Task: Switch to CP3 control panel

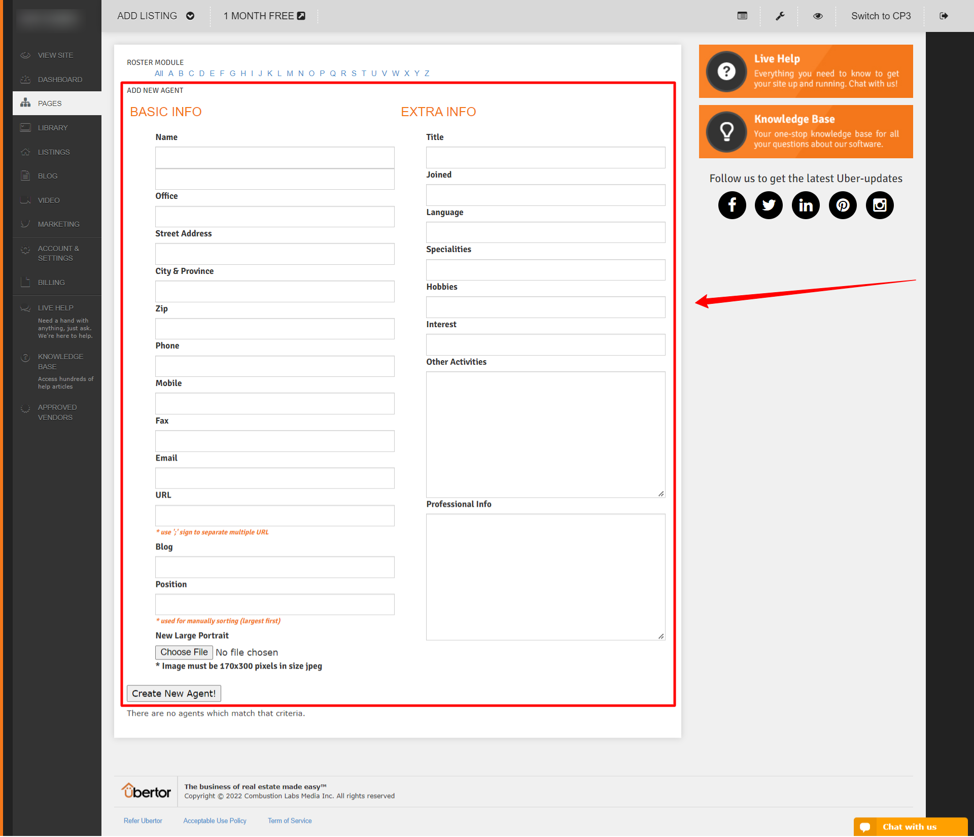Action: (x=881, y=16)
